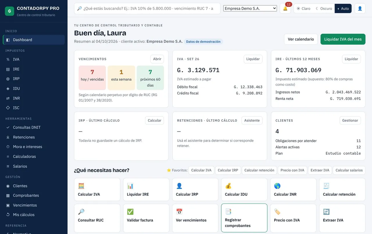Click the ContadorPY Pro green logo icon
The image size is (372, 234).
[10, 11]
